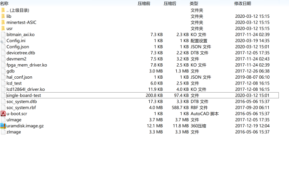The width and height of the screenshot is (289, 180).
Task: Sort by the 修改日期 column header
Action: click(243, 3)
